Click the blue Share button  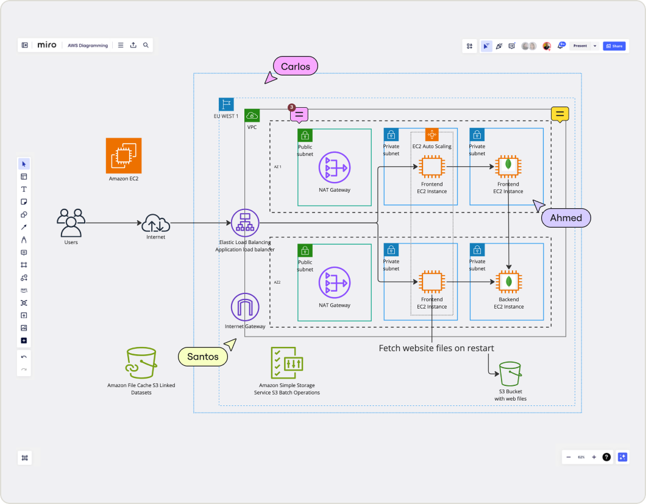pyautogui.click(x=614, y=46)
